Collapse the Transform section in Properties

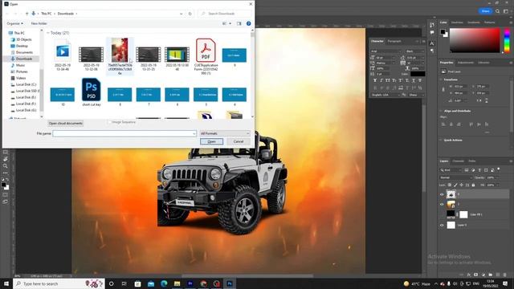pos(441,79)
